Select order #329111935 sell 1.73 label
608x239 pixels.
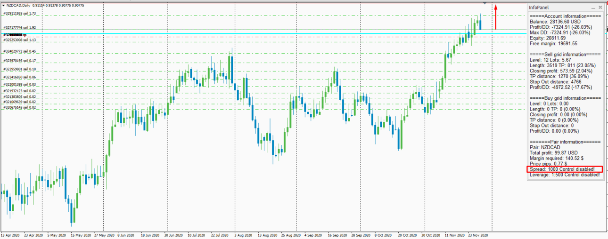[x=19, y=14]
